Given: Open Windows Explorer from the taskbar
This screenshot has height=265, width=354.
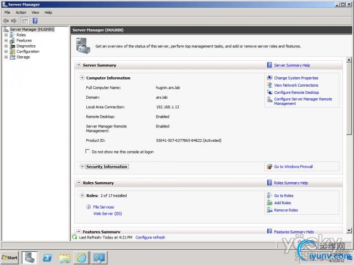Looking at the screenshot, I should pyautogui.click(x=65, y=258).
